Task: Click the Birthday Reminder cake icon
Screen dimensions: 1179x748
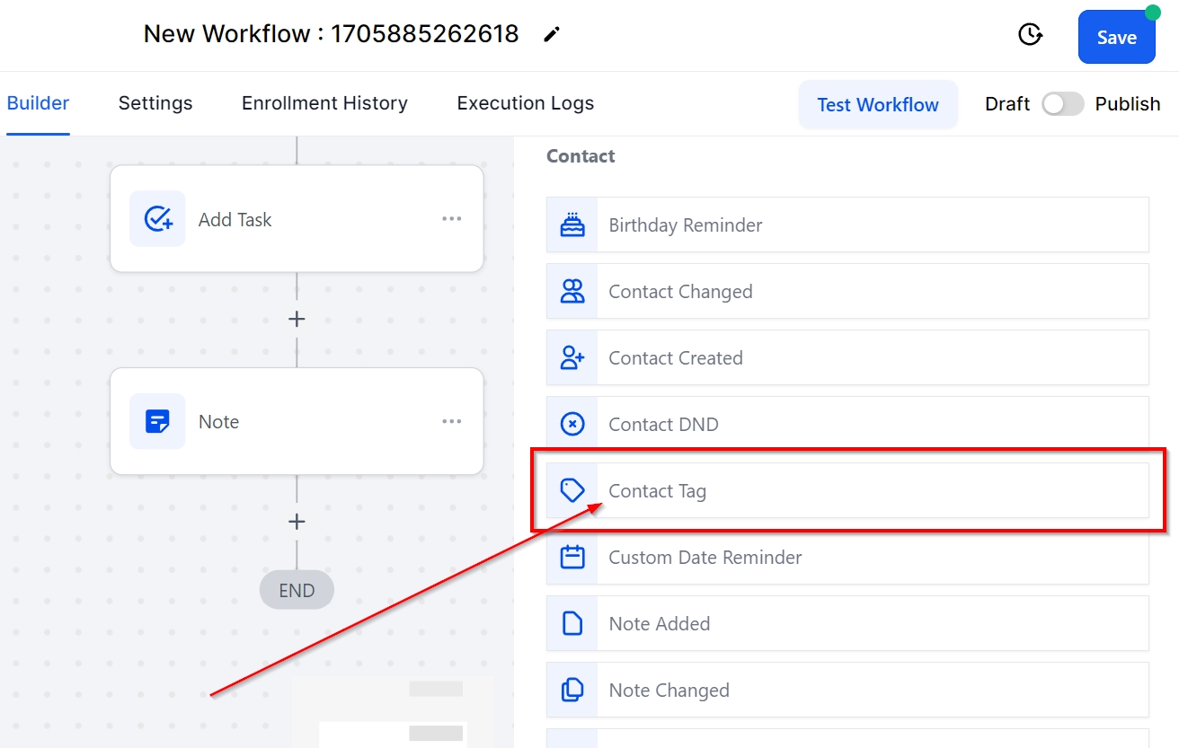Action: [572, 224]
